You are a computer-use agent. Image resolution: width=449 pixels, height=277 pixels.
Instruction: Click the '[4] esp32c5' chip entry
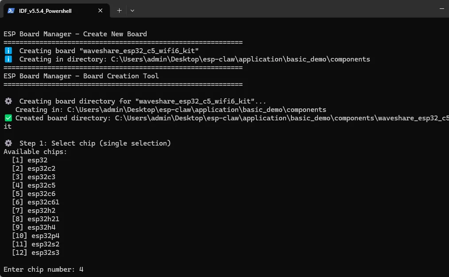34,185
